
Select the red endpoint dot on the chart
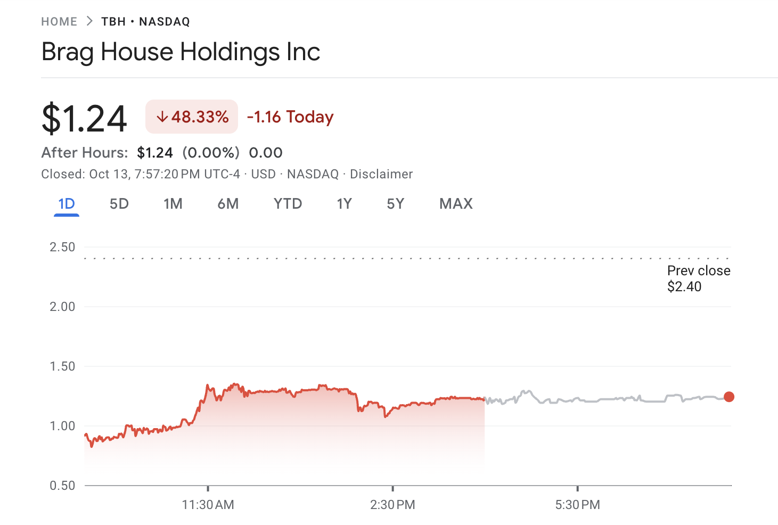pyautogui.click(x=728, y=396)
